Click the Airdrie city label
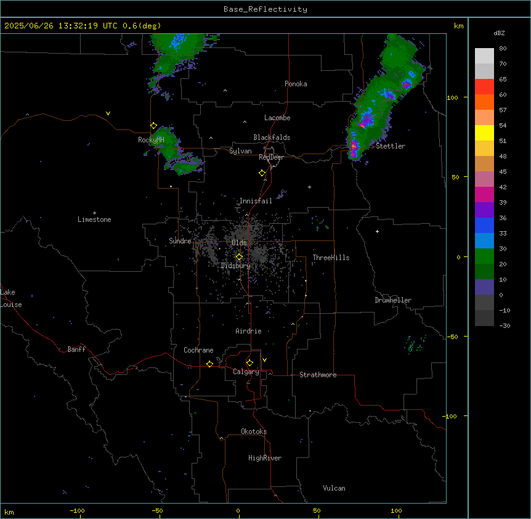Viewport: 531px width, 519px height. [248, 331]
